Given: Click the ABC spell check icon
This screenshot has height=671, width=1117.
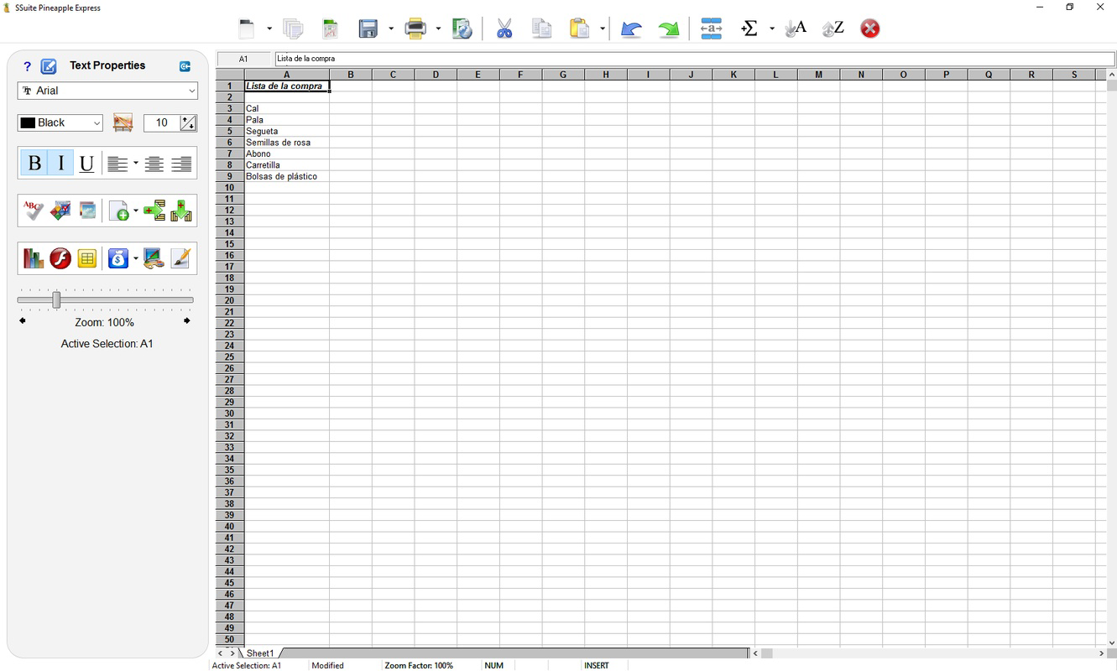Looking at the screenshot, I should tap(33, 211).
